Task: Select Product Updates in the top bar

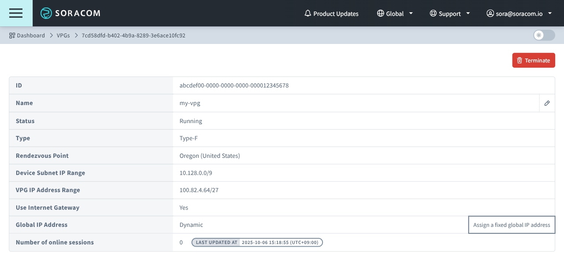Action: pos(335,13)
